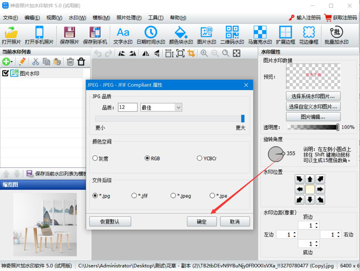Toggle the 图片水印 list checkbox

pos(5,73)
